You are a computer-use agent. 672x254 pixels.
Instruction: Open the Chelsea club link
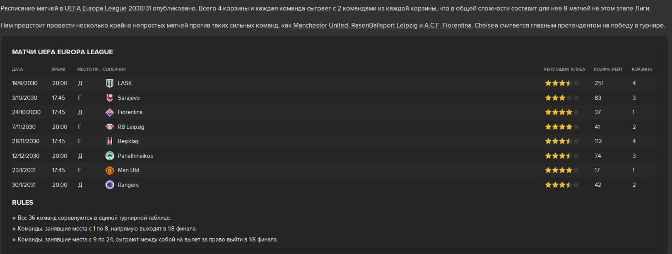coord(486,25)
